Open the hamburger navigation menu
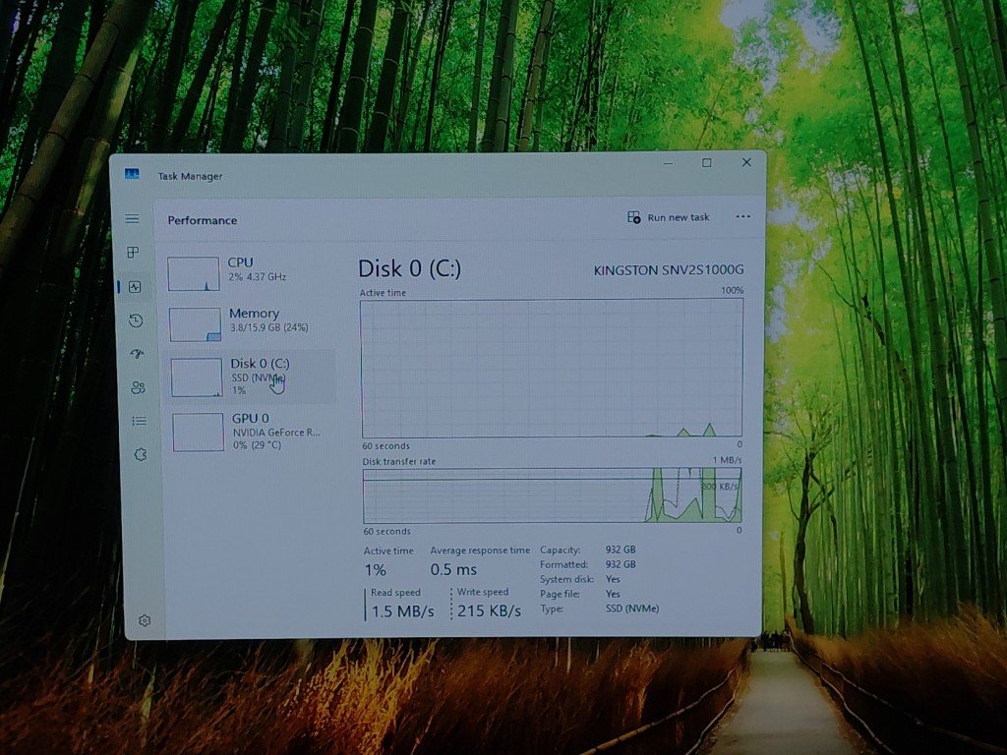 coord(132,218)
